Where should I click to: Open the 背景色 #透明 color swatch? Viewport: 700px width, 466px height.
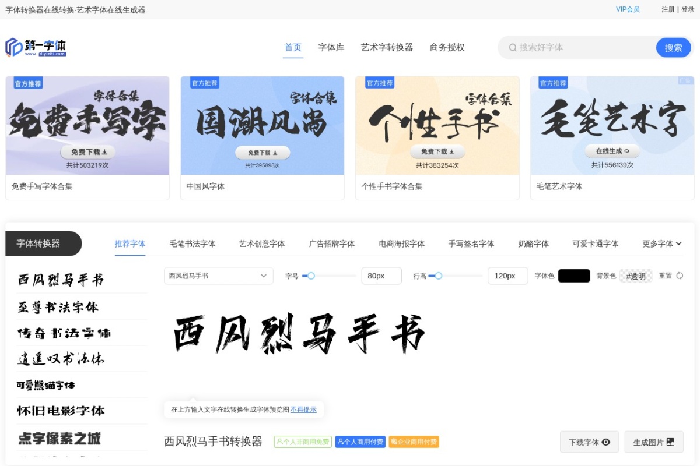pyautogui.click(x=636, y=276)
